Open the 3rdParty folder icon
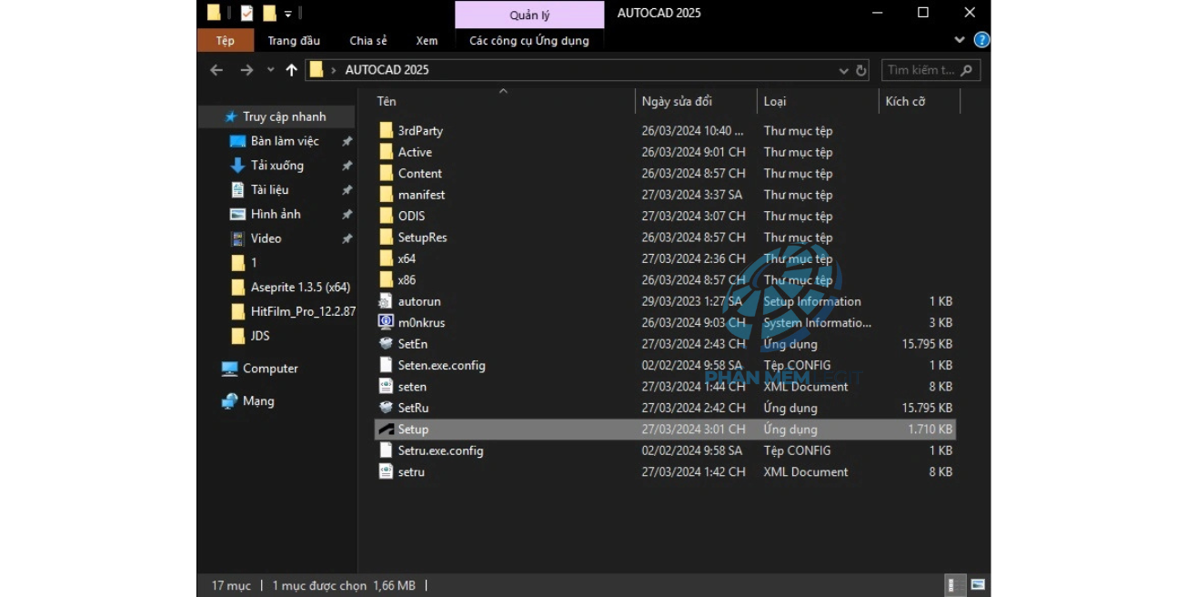The width and height of the screenshot is (1187, 597). tap(386, 131)
